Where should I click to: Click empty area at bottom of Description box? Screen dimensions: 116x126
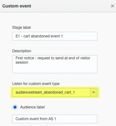click(55, 69)
